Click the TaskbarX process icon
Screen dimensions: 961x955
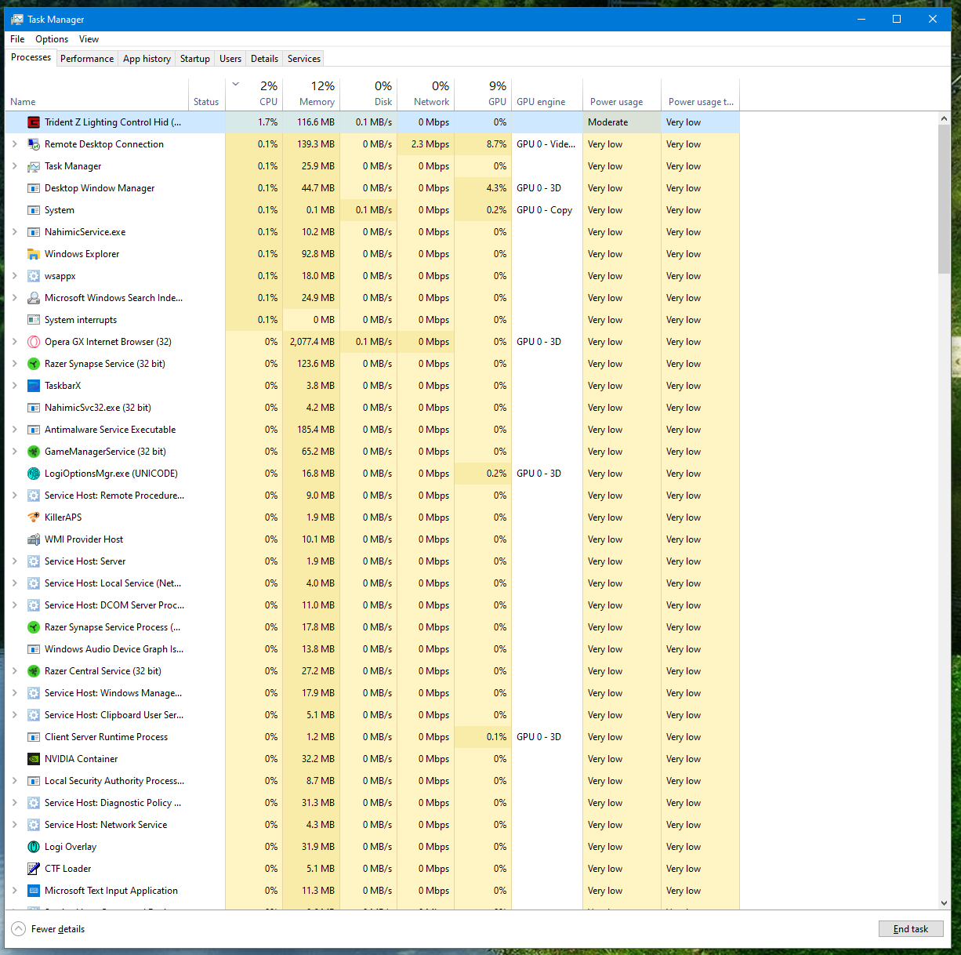(x=34, y=386)
